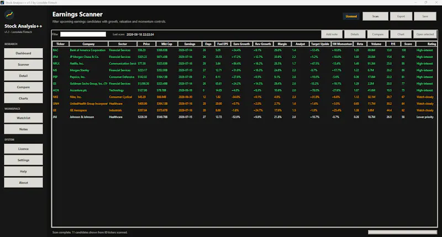Viewport: 442px width, 237px height.
Task: Select the Johnson & Johnson row
Action: pyautogui.click(x=245, y=117)
